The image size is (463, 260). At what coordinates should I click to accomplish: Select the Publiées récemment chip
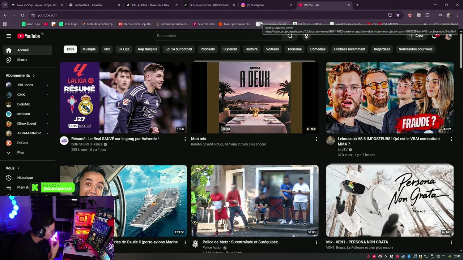coord(350,49)
